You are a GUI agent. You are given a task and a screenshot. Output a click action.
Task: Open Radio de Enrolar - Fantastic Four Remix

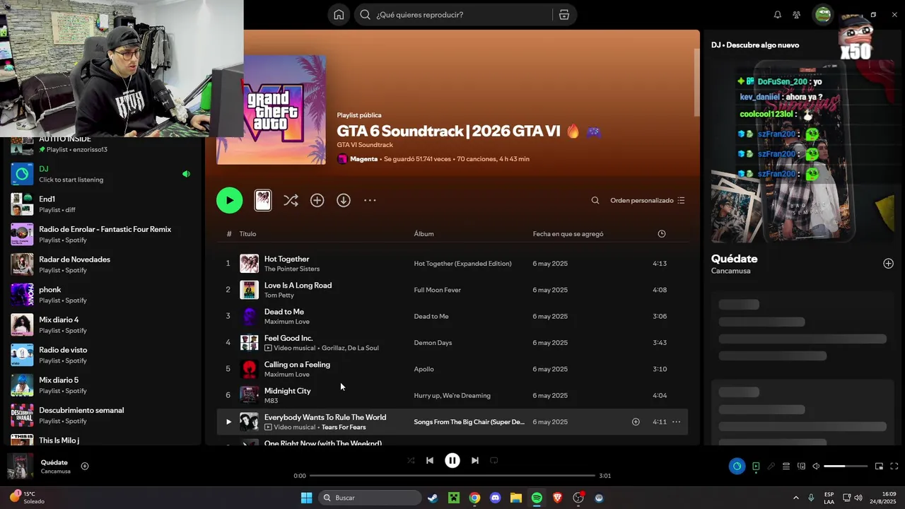click(x=103, y=235)
